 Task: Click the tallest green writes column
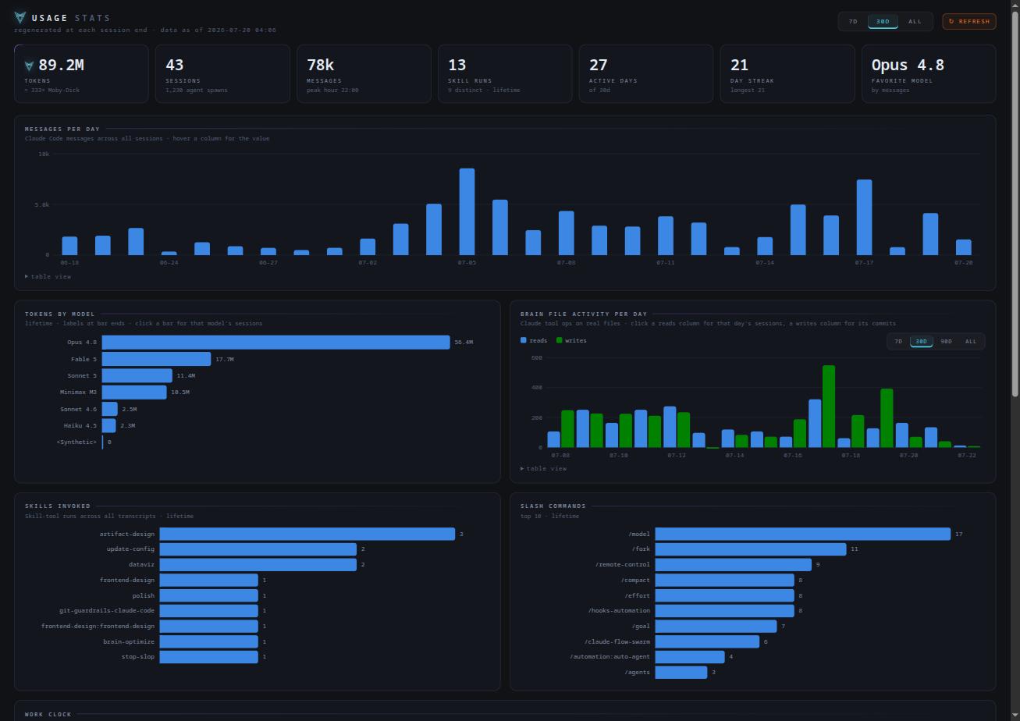(x=829, y=407)
